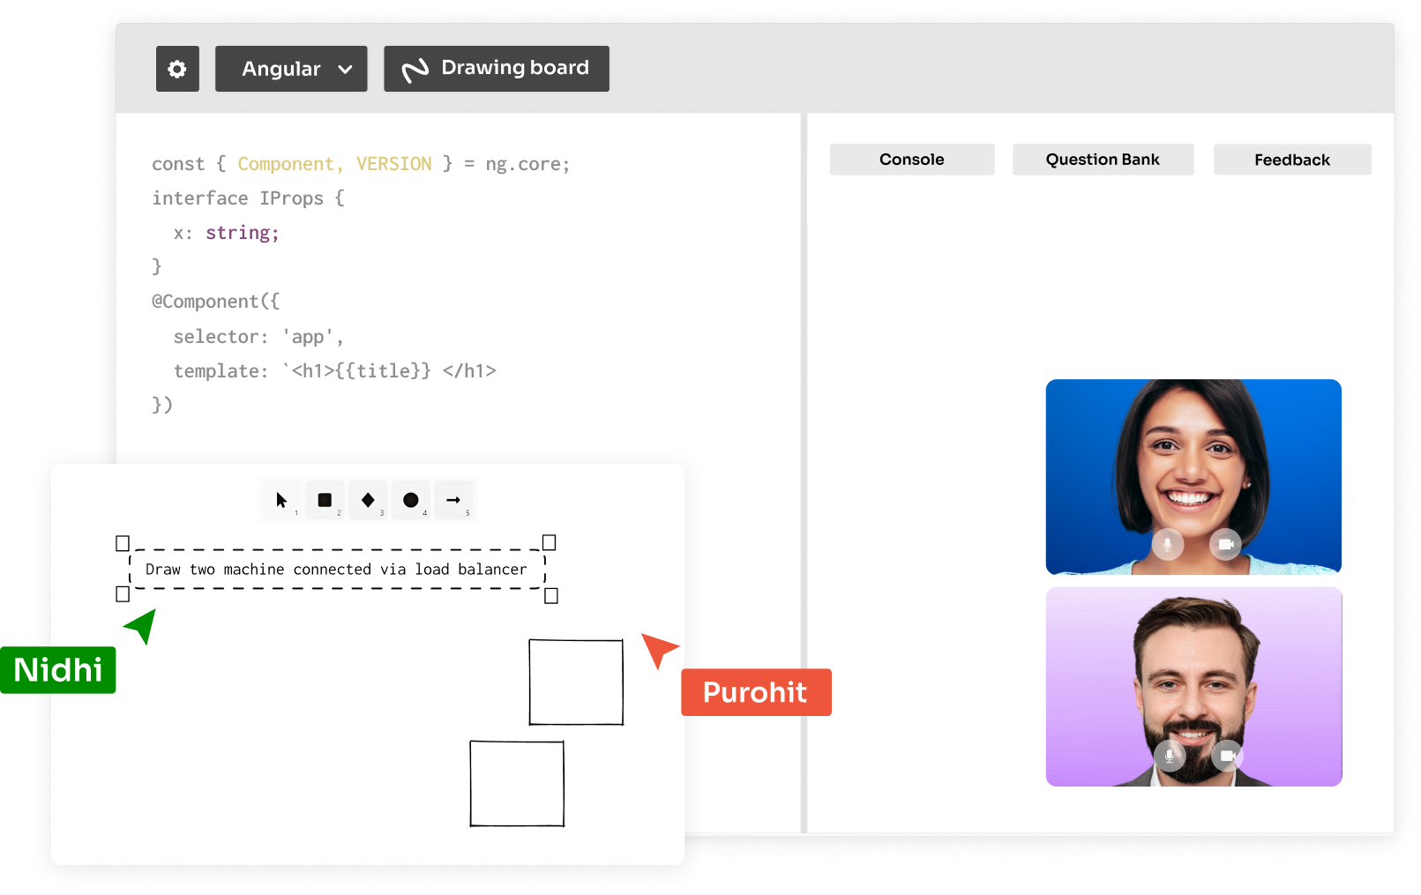
Task: Click the text box about load balancer
Action: 336,570
